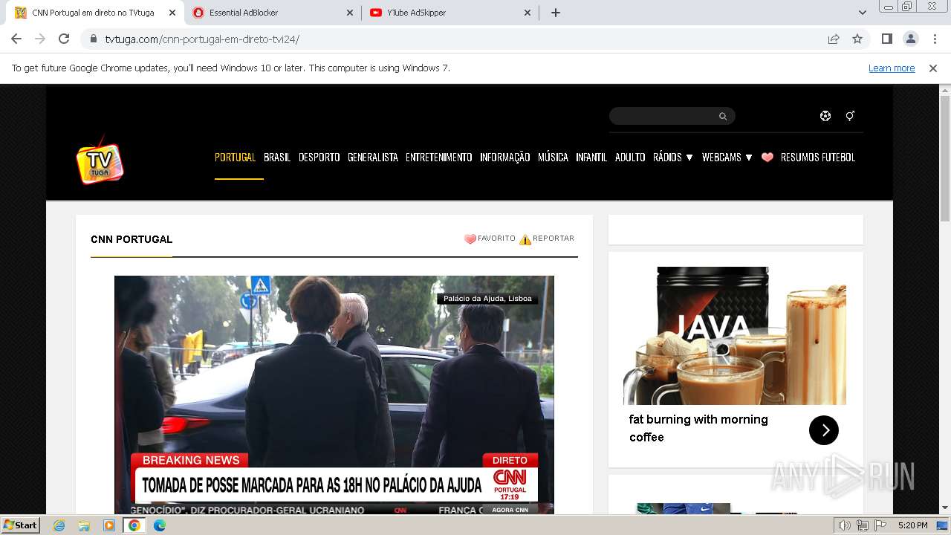Open the INFANTIL category
This screenshot has width=951, height=535.
[x=591, y=158]
